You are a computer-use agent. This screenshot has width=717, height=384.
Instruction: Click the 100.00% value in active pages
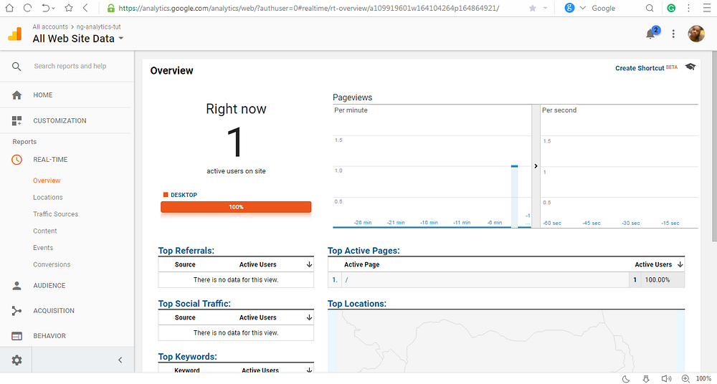[x=657, y=280]
